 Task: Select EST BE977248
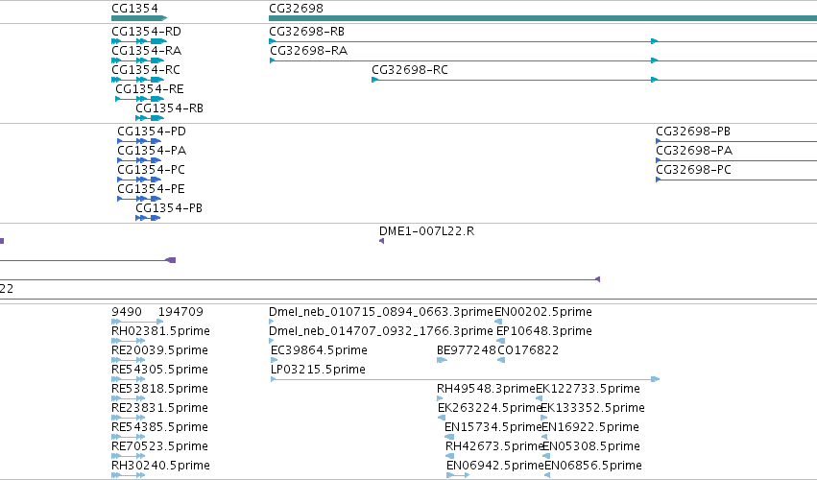pyautogui.click(x=467, y=350)
